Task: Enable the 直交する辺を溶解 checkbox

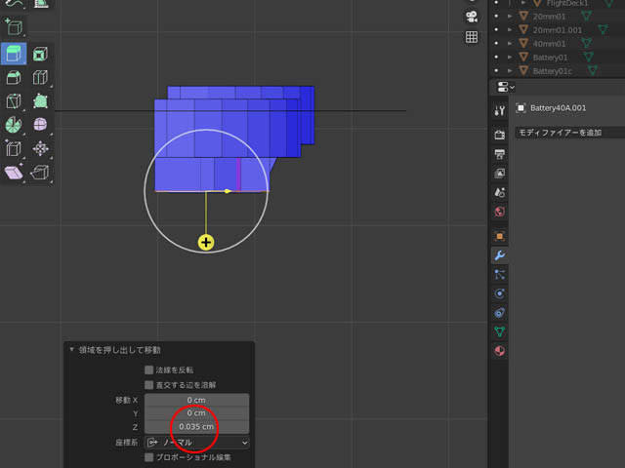Action: pyautogui.click(x=148, y=385)
